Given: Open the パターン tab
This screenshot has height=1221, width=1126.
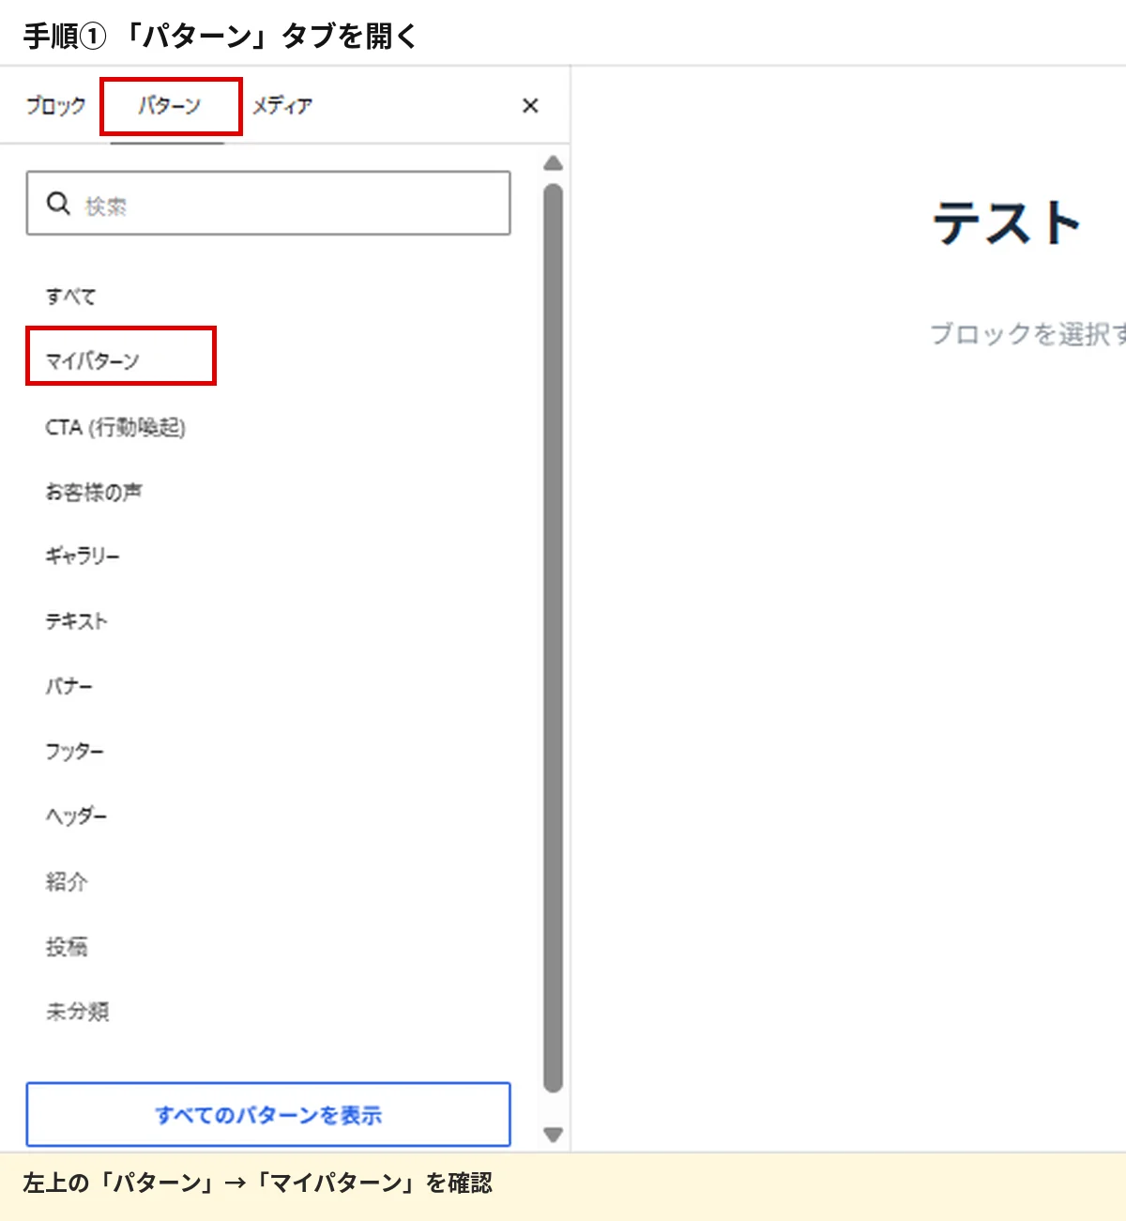Looking at the screenshot, I should click(170, 106).
